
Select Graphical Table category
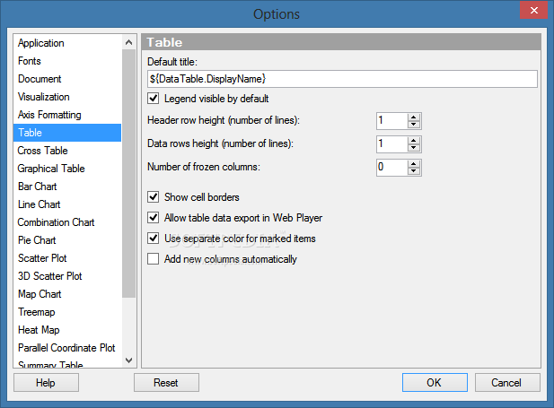[67, 169]
